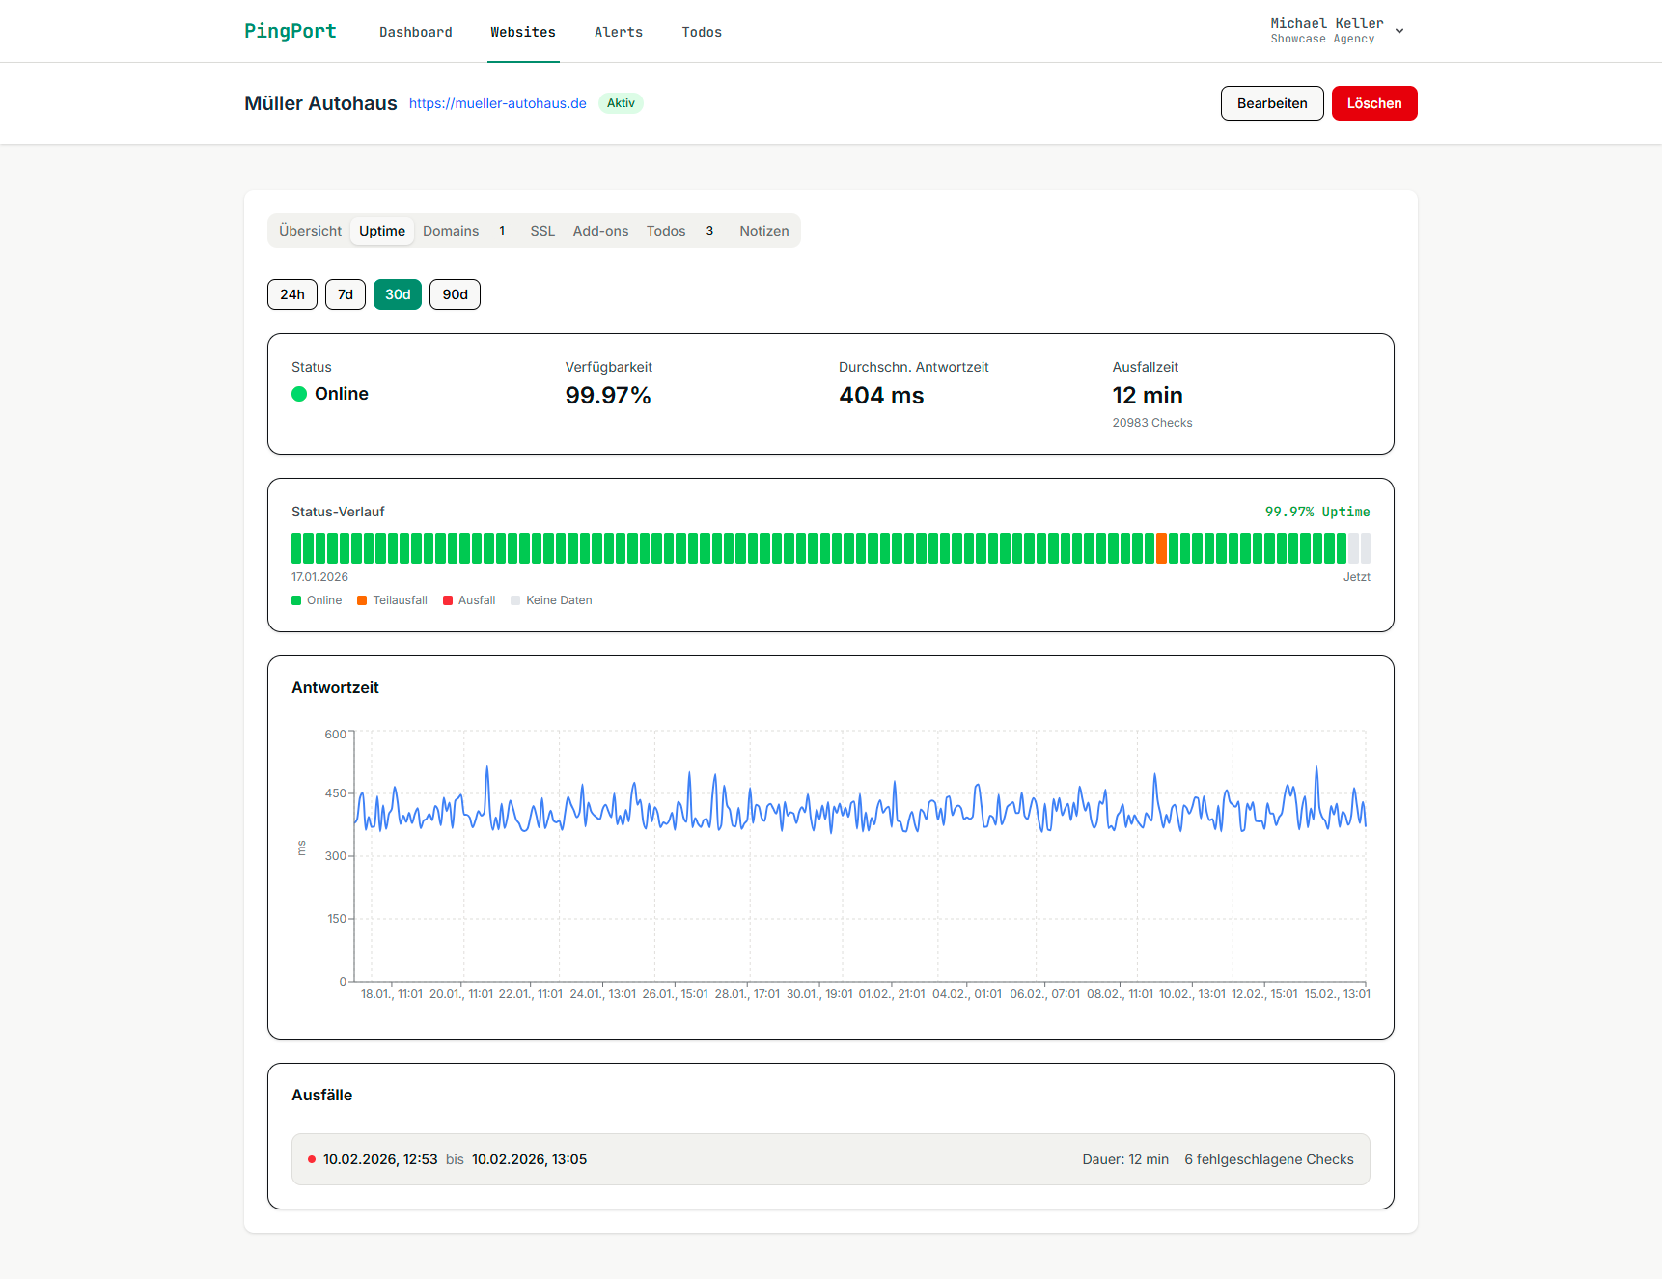Image resolution: width=1662 pixels, height=1279 pixels.
Task: Click the red dot beside the outage entry
Action: pos(312,1158)
